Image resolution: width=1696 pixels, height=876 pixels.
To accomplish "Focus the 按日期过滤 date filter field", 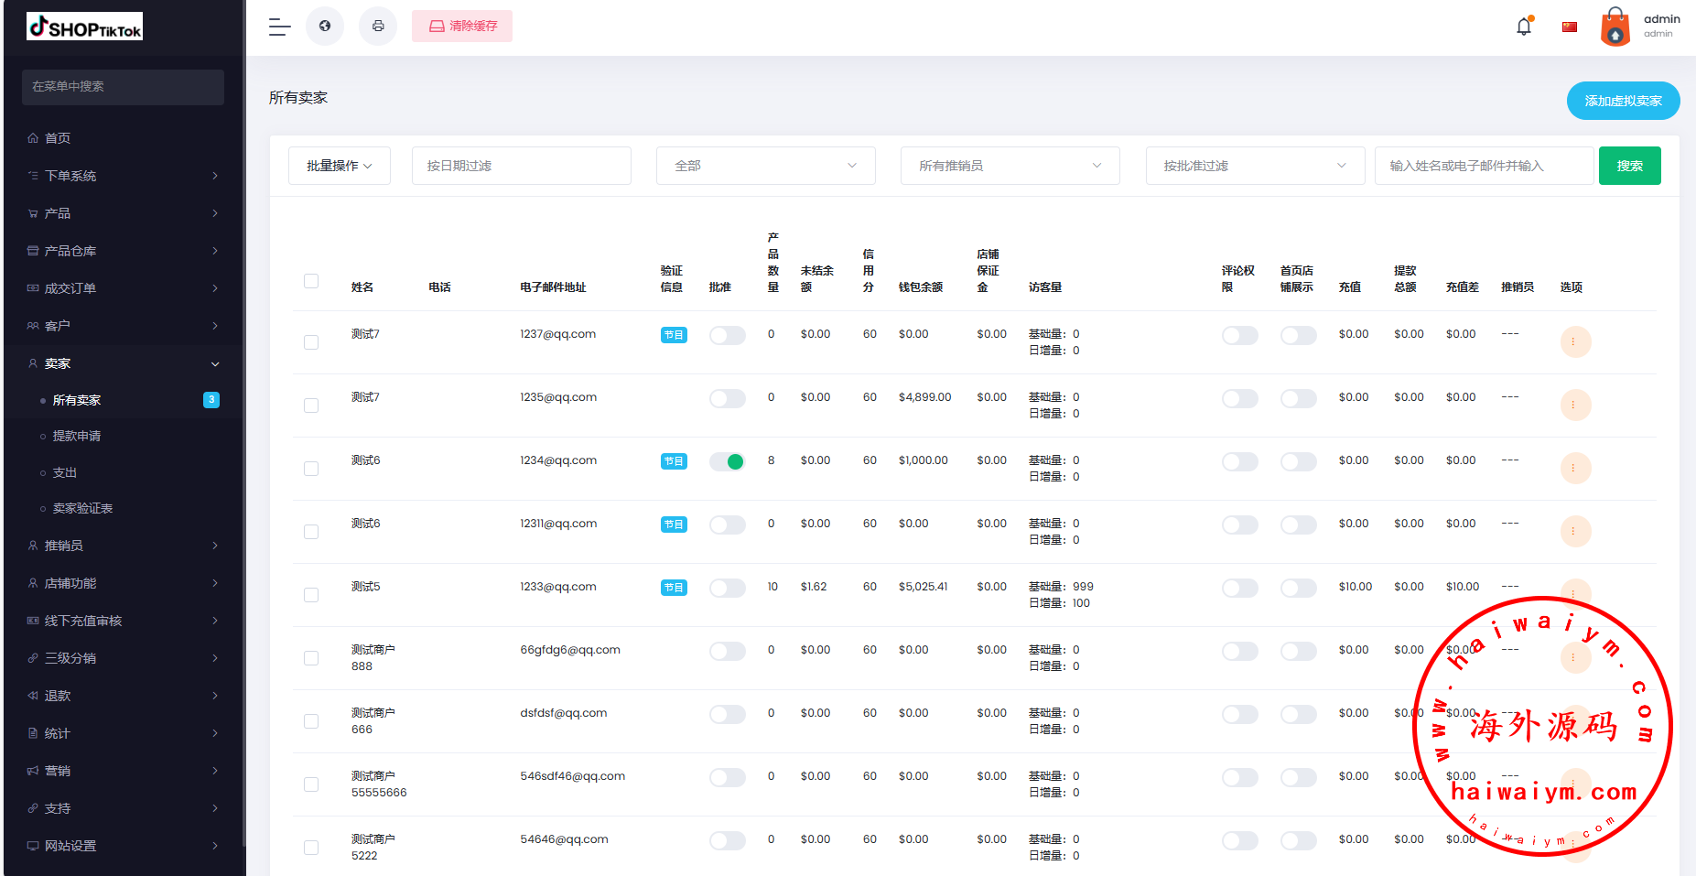I will point(521,166).
